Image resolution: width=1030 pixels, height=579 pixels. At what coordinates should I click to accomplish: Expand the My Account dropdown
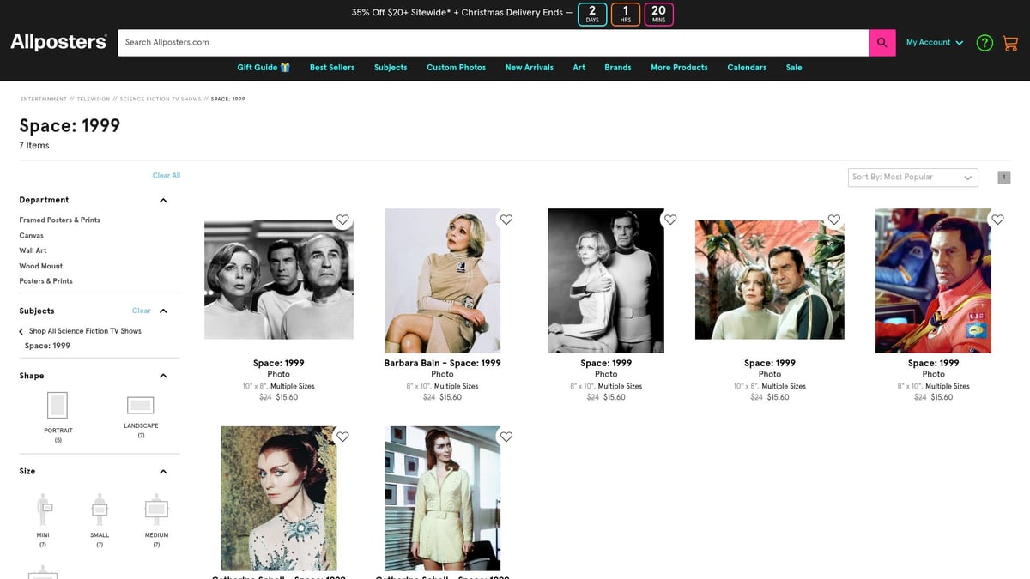click(935, 43)
